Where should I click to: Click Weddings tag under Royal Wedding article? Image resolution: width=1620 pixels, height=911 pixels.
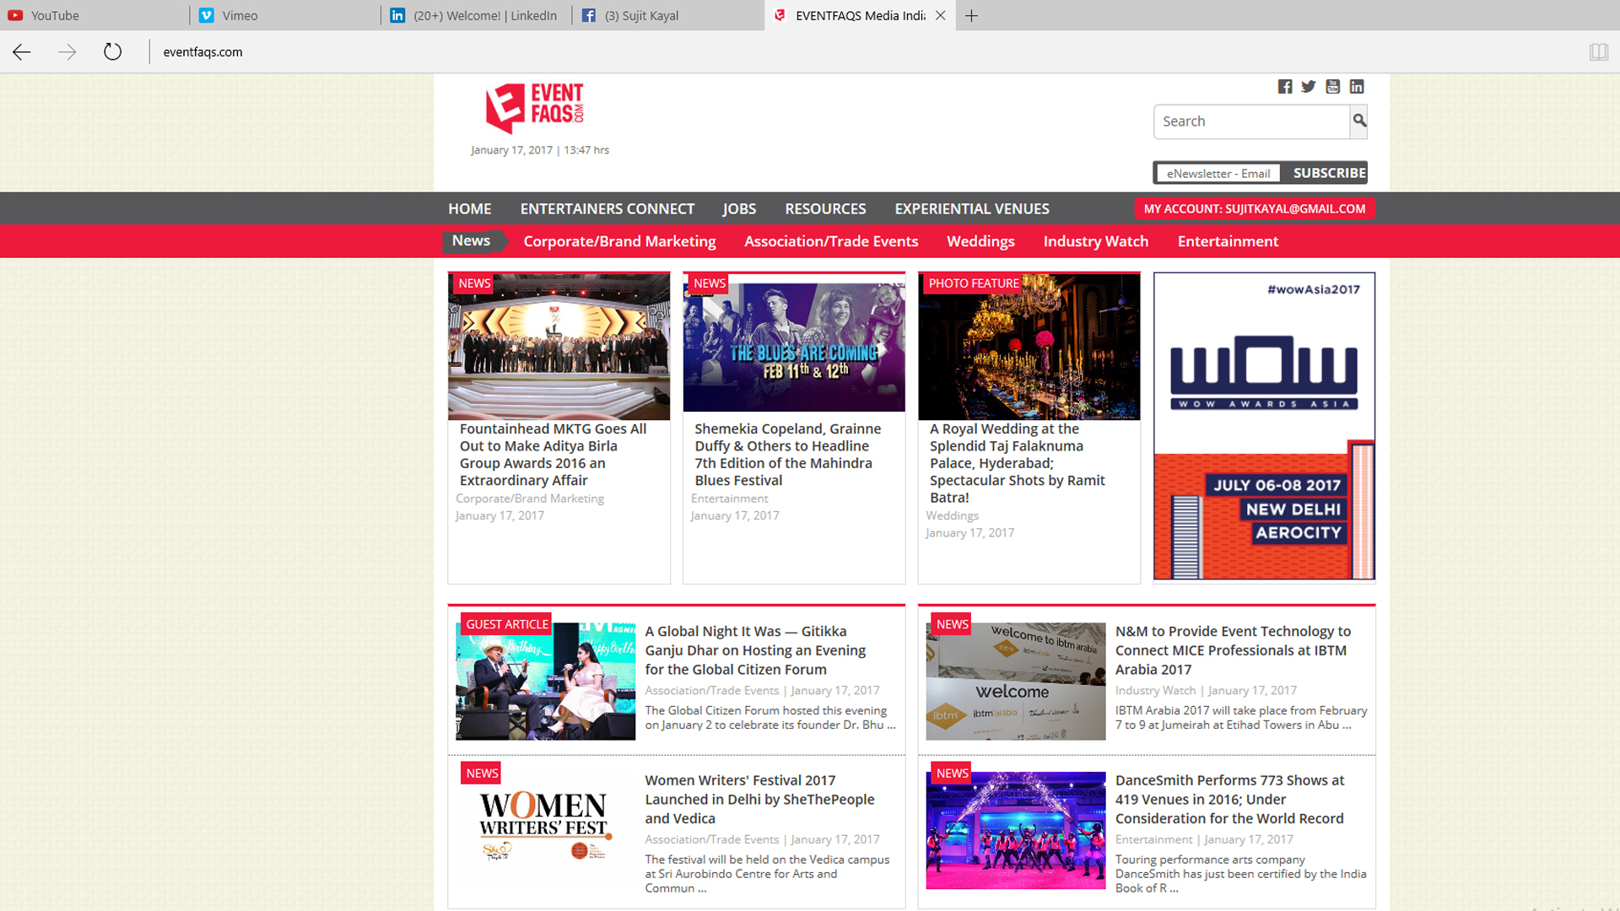952,515
